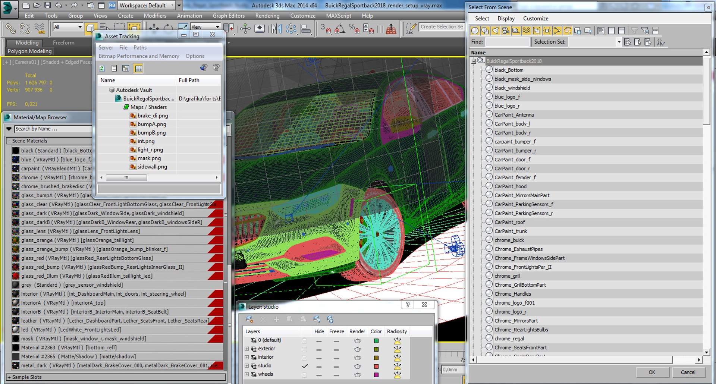
Task: Open Paths menu in Asset Tracking
Action: click(x=140, y=48)
